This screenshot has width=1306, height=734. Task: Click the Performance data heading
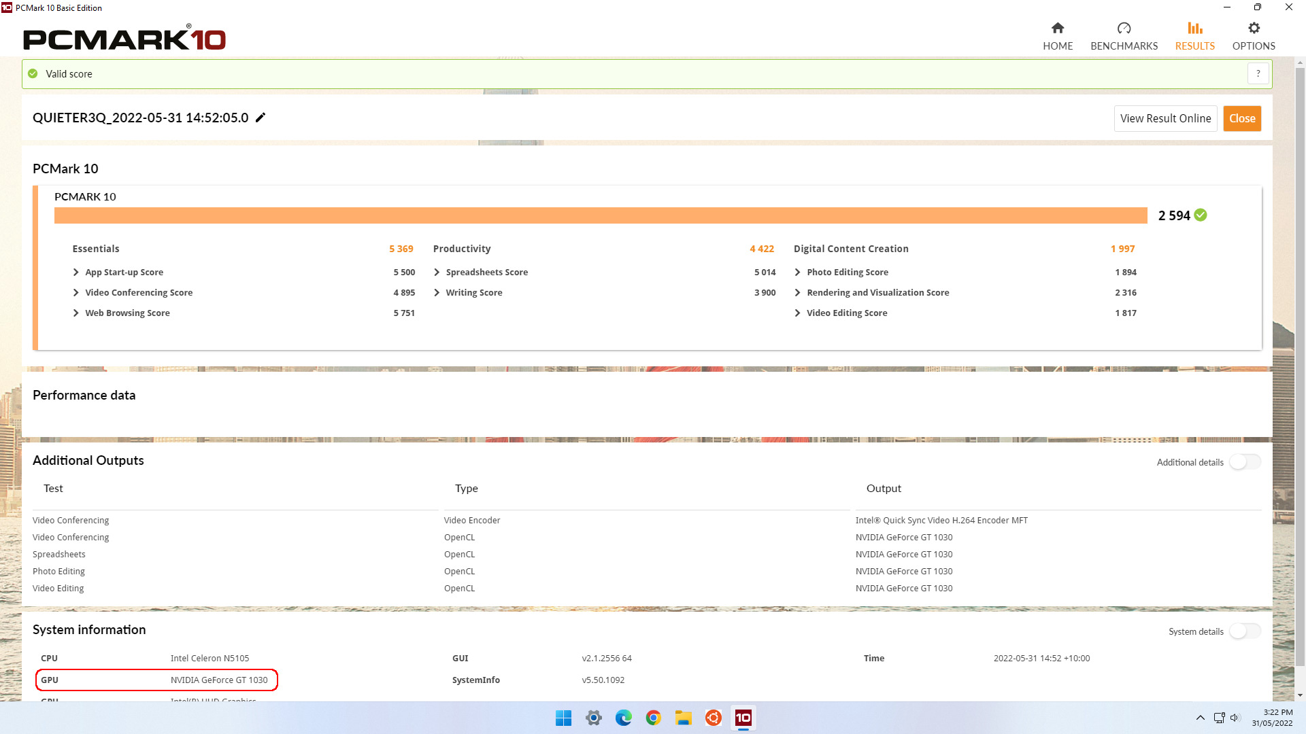(84, 395)
